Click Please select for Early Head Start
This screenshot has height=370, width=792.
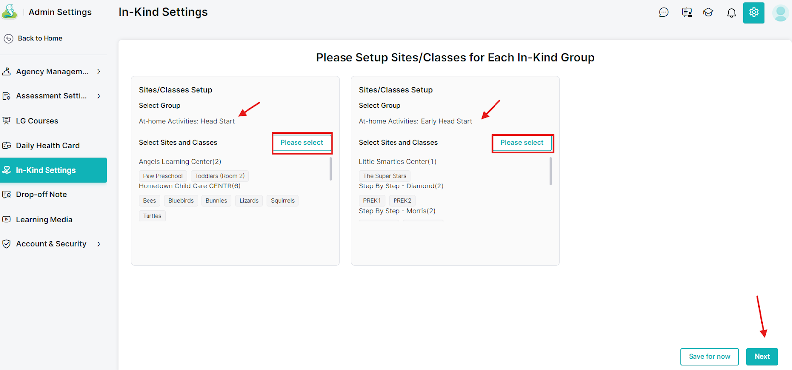pyautogui.click(x=522, y=143)
